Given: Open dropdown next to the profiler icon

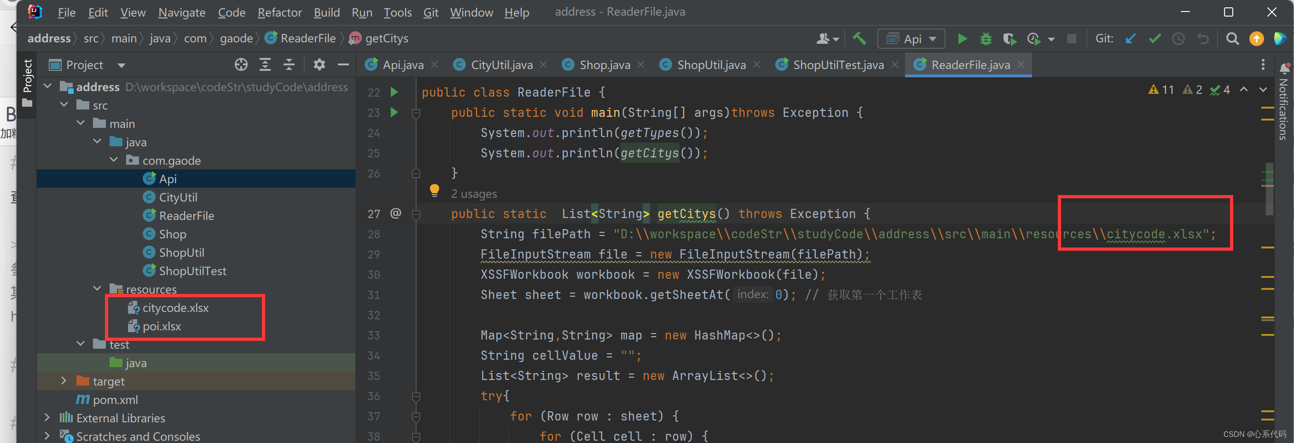Looking at the screenshot, I should click(1051, 39).
